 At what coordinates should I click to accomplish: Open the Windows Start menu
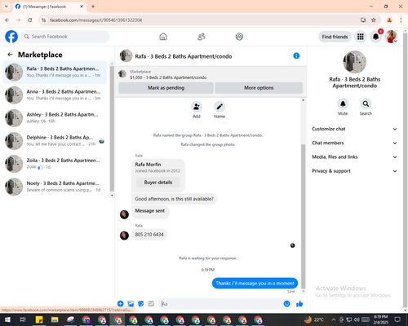tap(7, 319)
